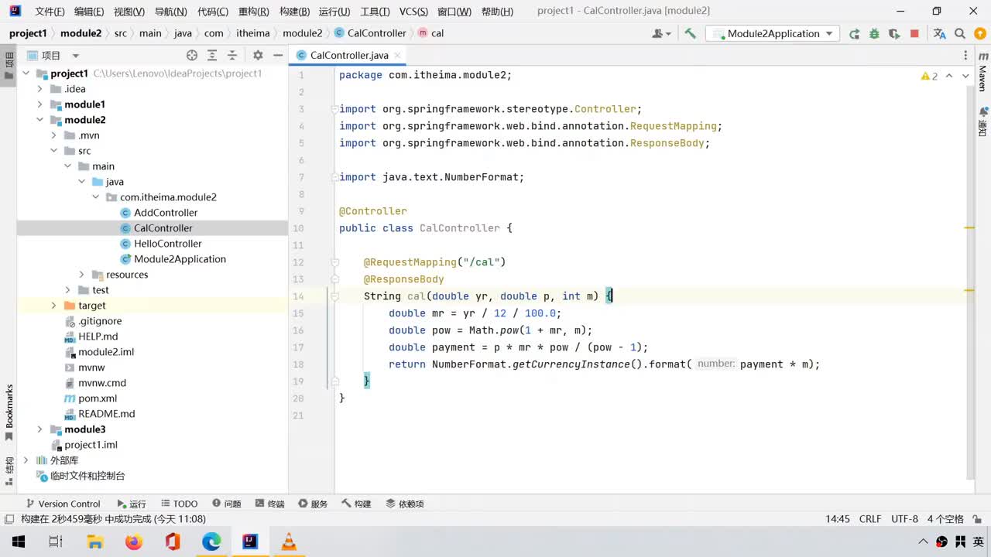
Task: Expand the module1 folder
Action: pos(40,104)
